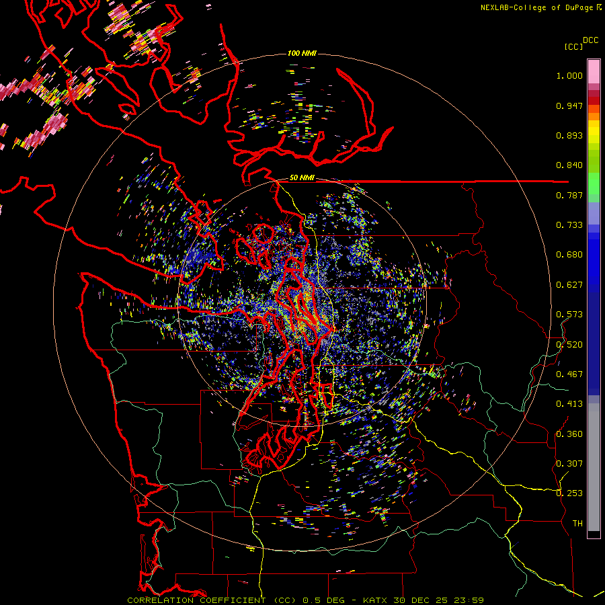
Task: Click the 100 NMI range ring label
Action: (x=302, y=53)
